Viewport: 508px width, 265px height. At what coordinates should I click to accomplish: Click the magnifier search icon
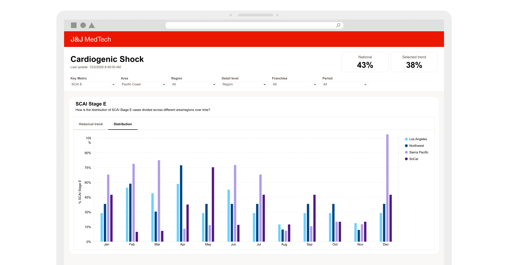(x=338, y=25)
